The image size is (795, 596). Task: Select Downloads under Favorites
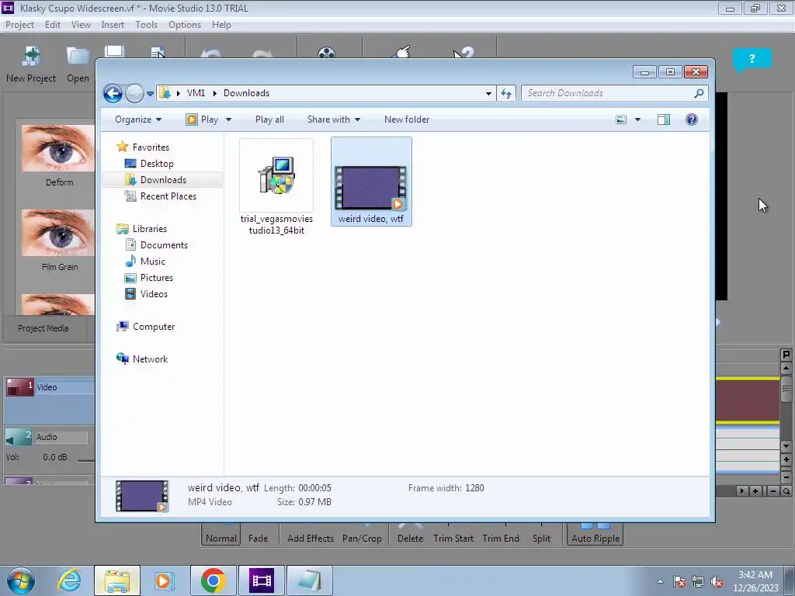point(163,180)
